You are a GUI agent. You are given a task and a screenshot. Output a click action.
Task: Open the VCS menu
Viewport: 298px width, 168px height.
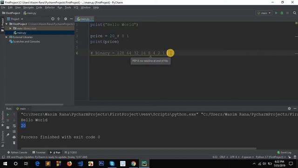(x=76, y=7)
